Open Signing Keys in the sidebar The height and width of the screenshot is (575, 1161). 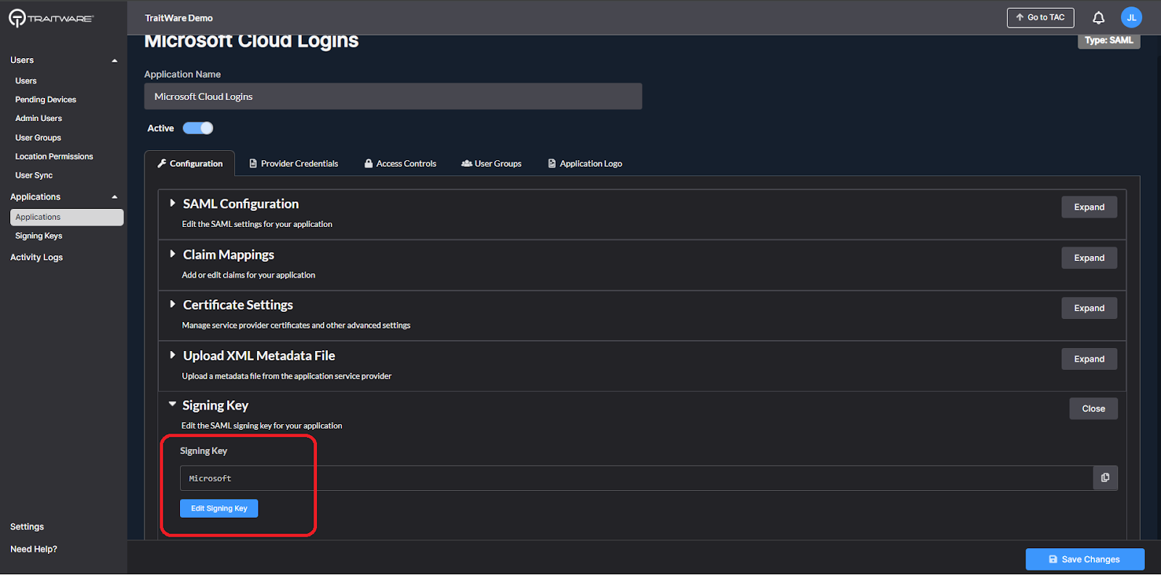click(38, 236)
